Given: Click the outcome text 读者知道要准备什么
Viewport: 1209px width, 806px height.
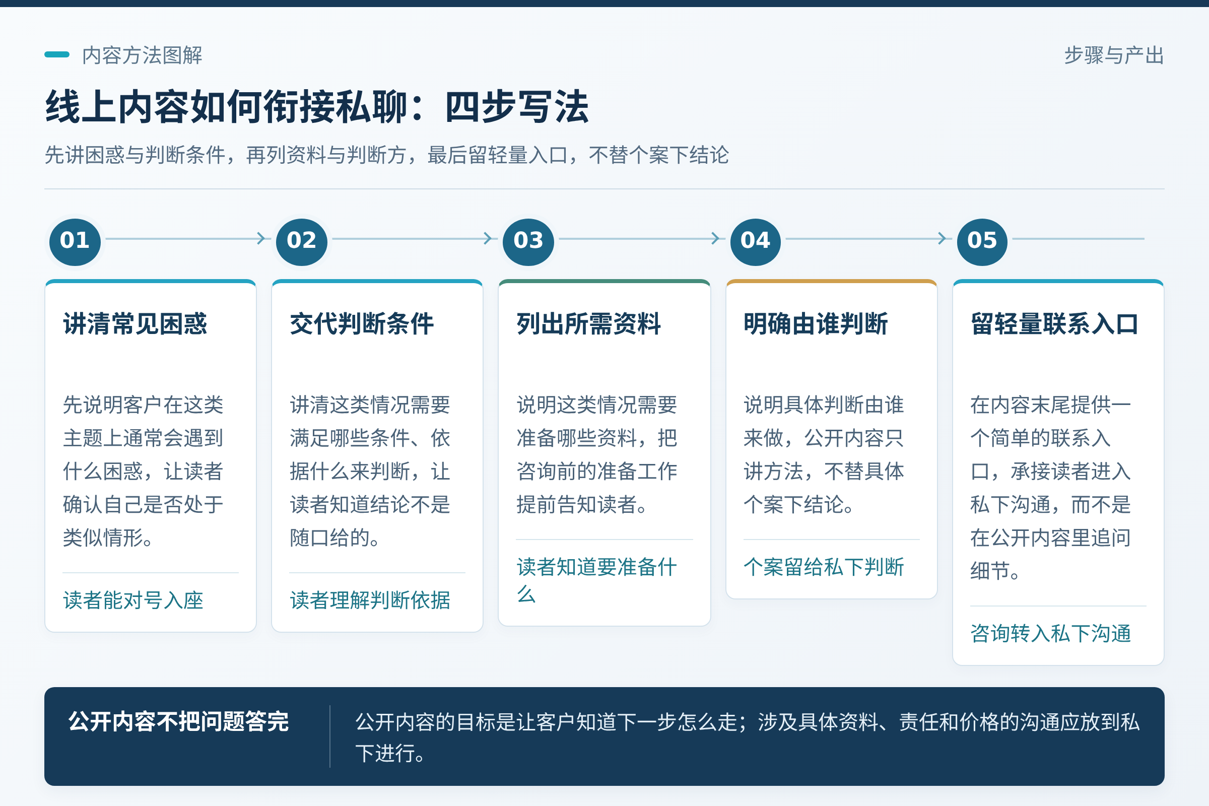Looking at the screenshot, I should coord(597,580).
